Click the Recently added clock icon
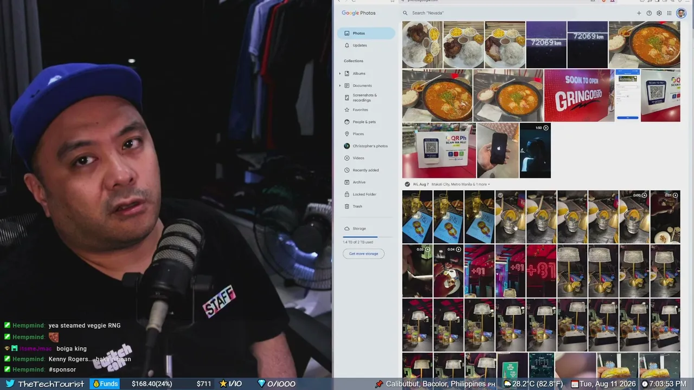This screenshot has width=694, height=390. (x=347, y=170)
